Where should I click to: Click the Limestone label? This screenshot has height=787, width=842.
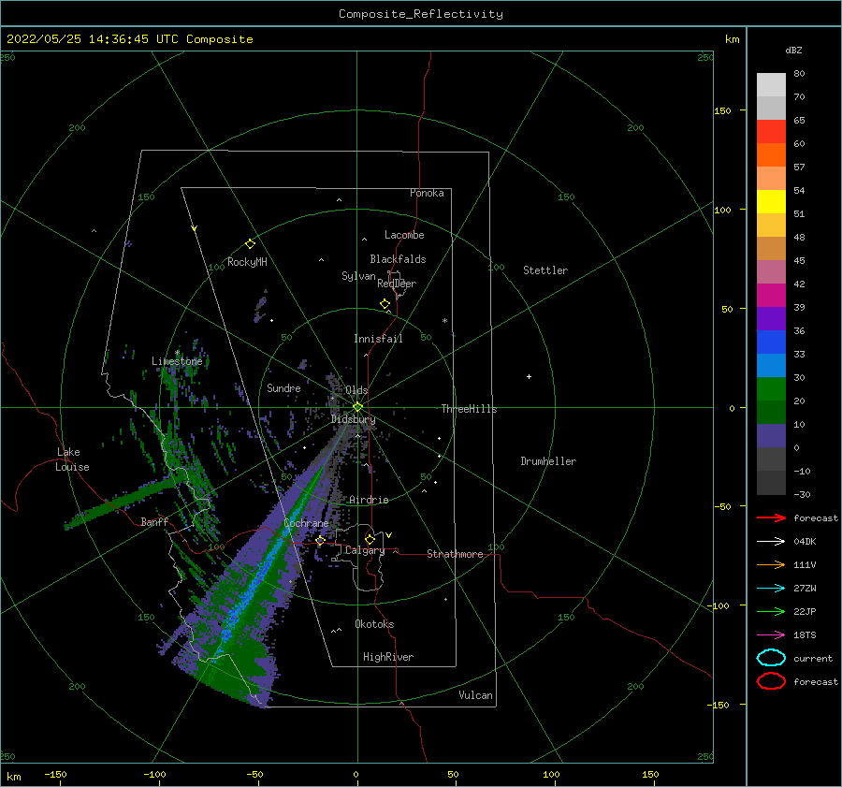tap(177, 361)
